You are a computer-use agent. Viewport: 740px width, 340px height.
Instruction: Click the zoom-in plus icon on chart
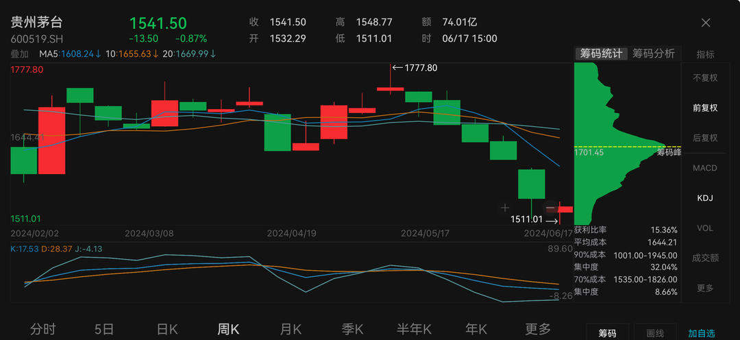(505, 207)
